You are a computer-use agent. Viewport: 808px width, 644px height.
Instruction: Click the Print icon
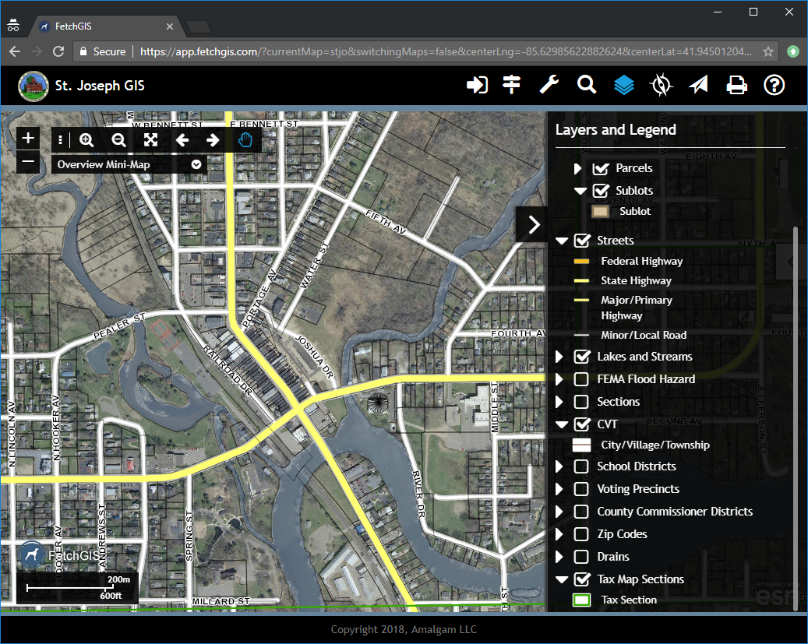click(x=737, y=85)
